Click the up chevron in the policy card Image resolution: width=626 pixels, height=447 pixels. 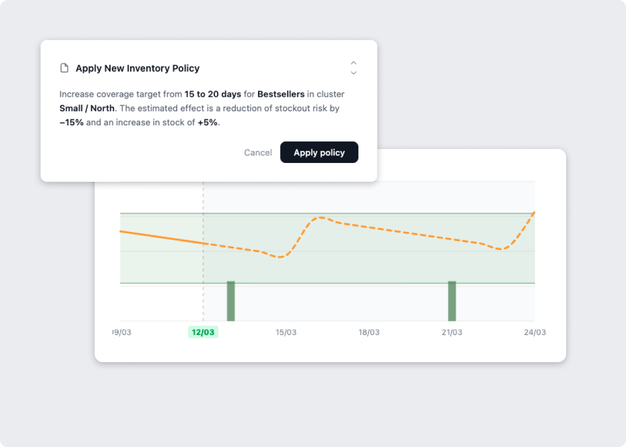[354, 63]
